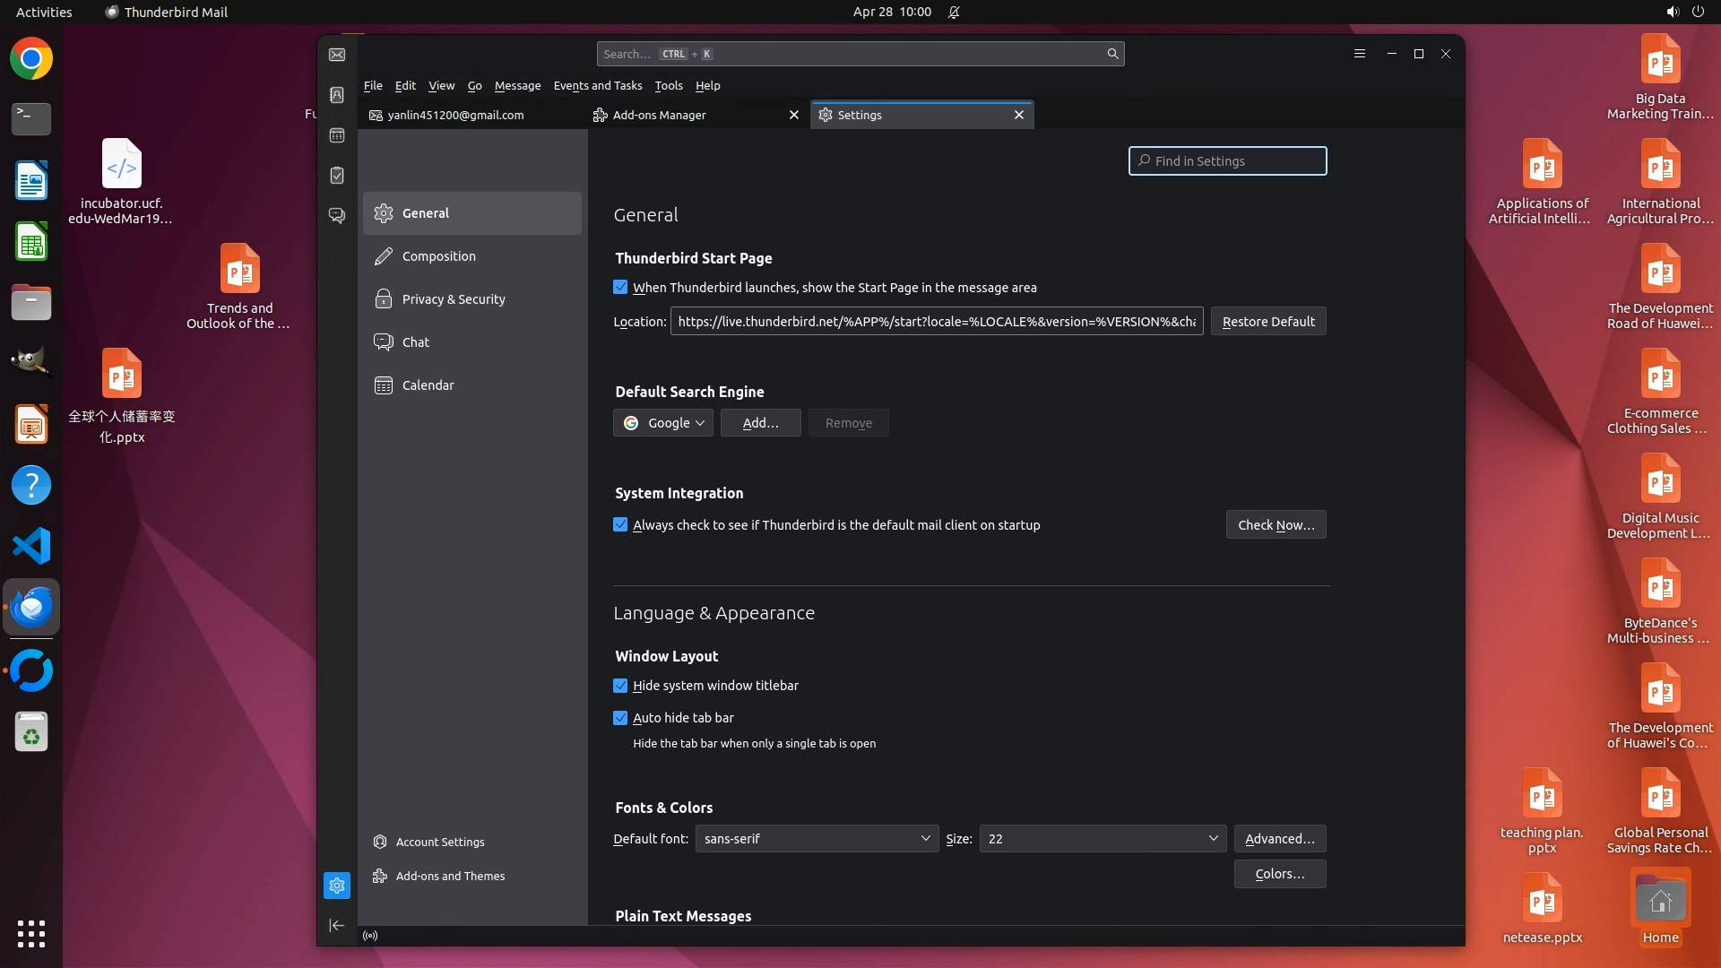Open the Colors... dialog button
The height and width of the screenshot is (968, 1721).
click(x=1279, y=874)
